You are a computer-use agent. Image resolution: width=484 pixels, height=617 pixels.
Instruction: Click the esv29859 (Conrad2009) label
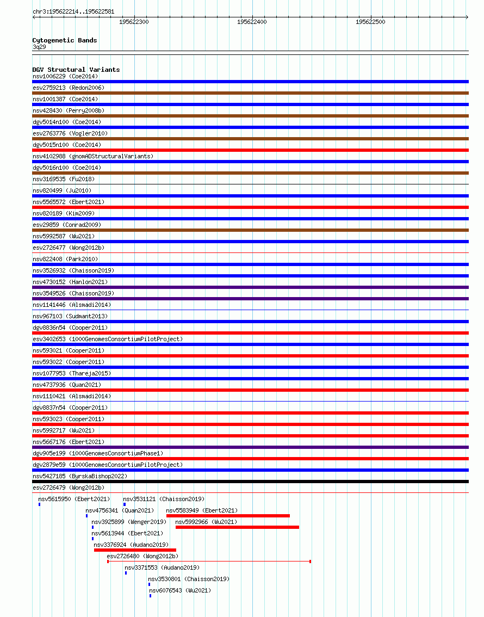pos(67,225)
